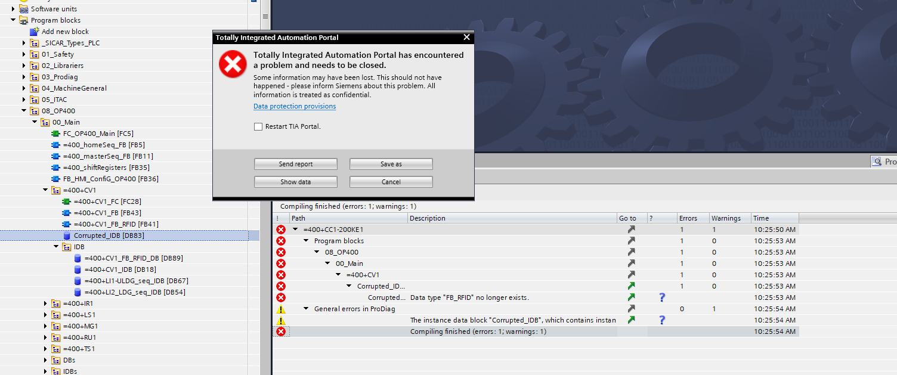Collapse the IDB folder
This screenshot has width=897, height=375.
[57, 247]
